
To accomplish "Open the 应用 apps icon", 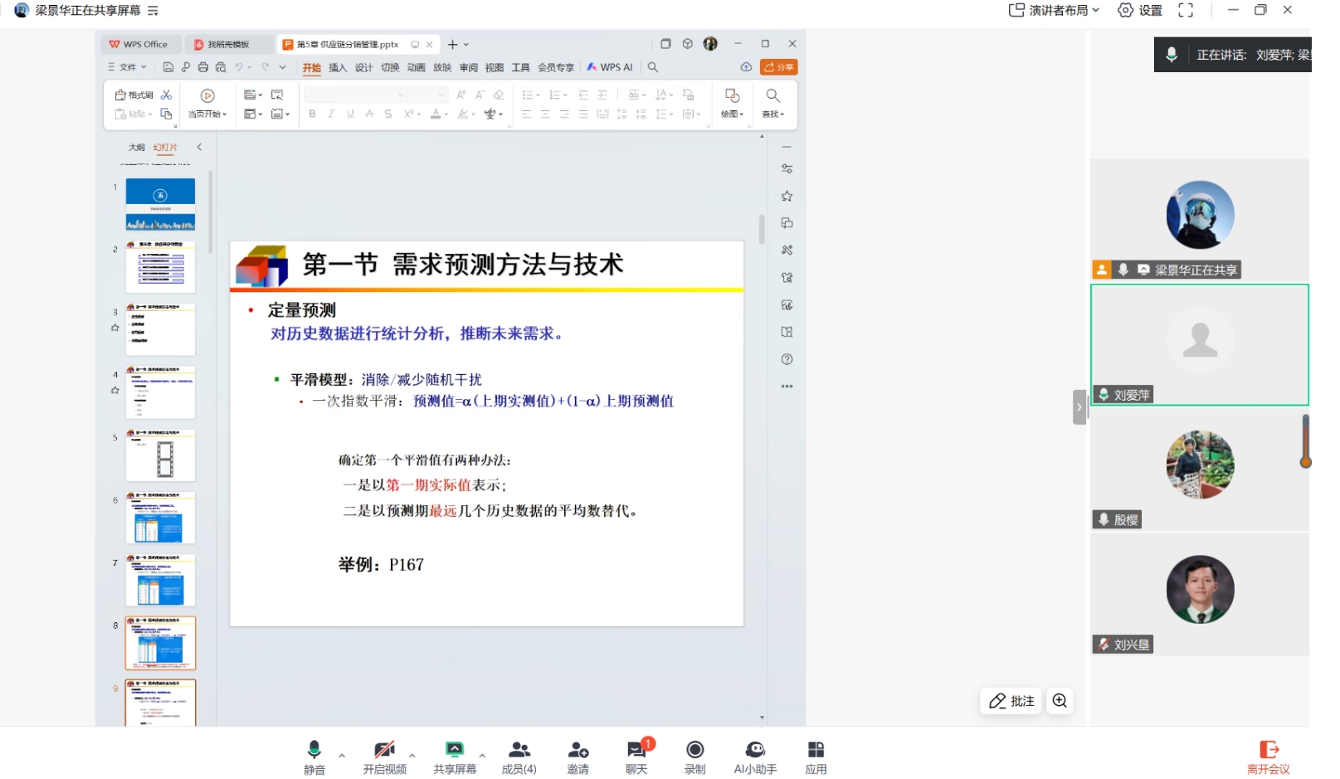I will coord(816,751).
